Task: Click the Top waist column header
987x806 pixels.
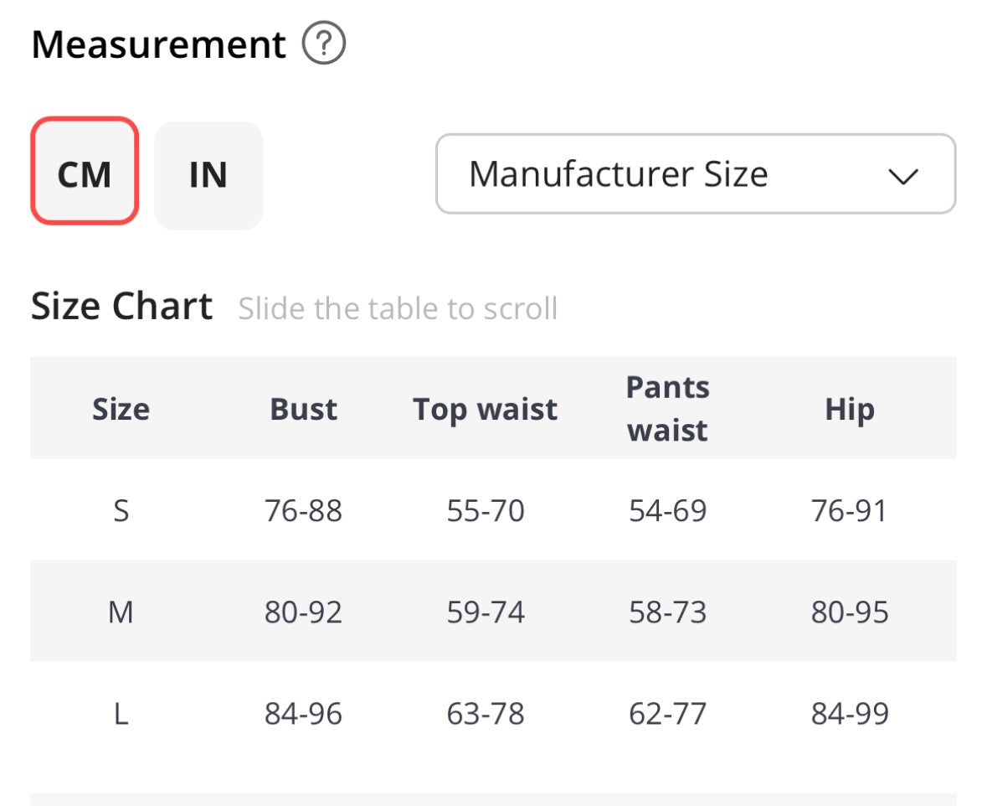Action: click(485, 409)
